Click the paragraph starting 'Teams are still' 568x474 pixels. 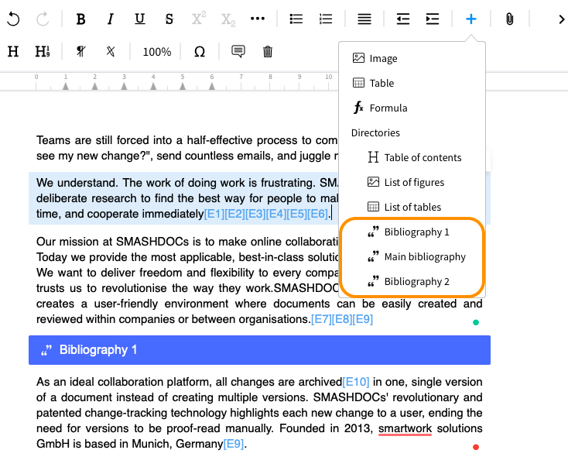tap(187, 148)
